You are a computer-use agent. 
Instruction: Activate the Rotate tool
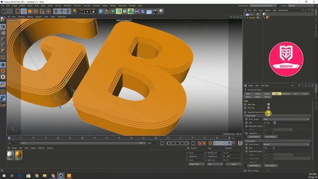36,11
